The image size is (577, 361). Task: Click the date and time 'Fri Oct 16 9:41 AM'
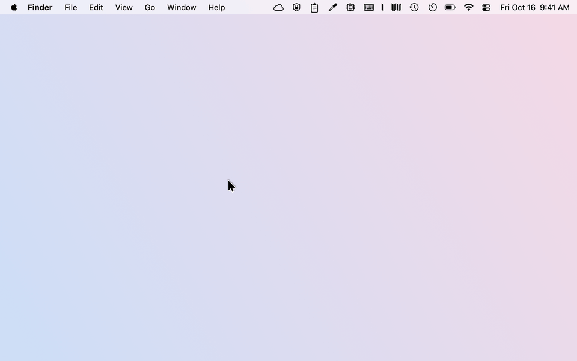535,7
